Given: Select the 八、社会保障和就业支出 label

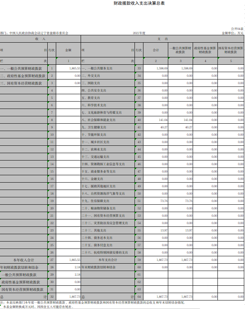Looking at the screenshot, I should (x=98, y=120).
